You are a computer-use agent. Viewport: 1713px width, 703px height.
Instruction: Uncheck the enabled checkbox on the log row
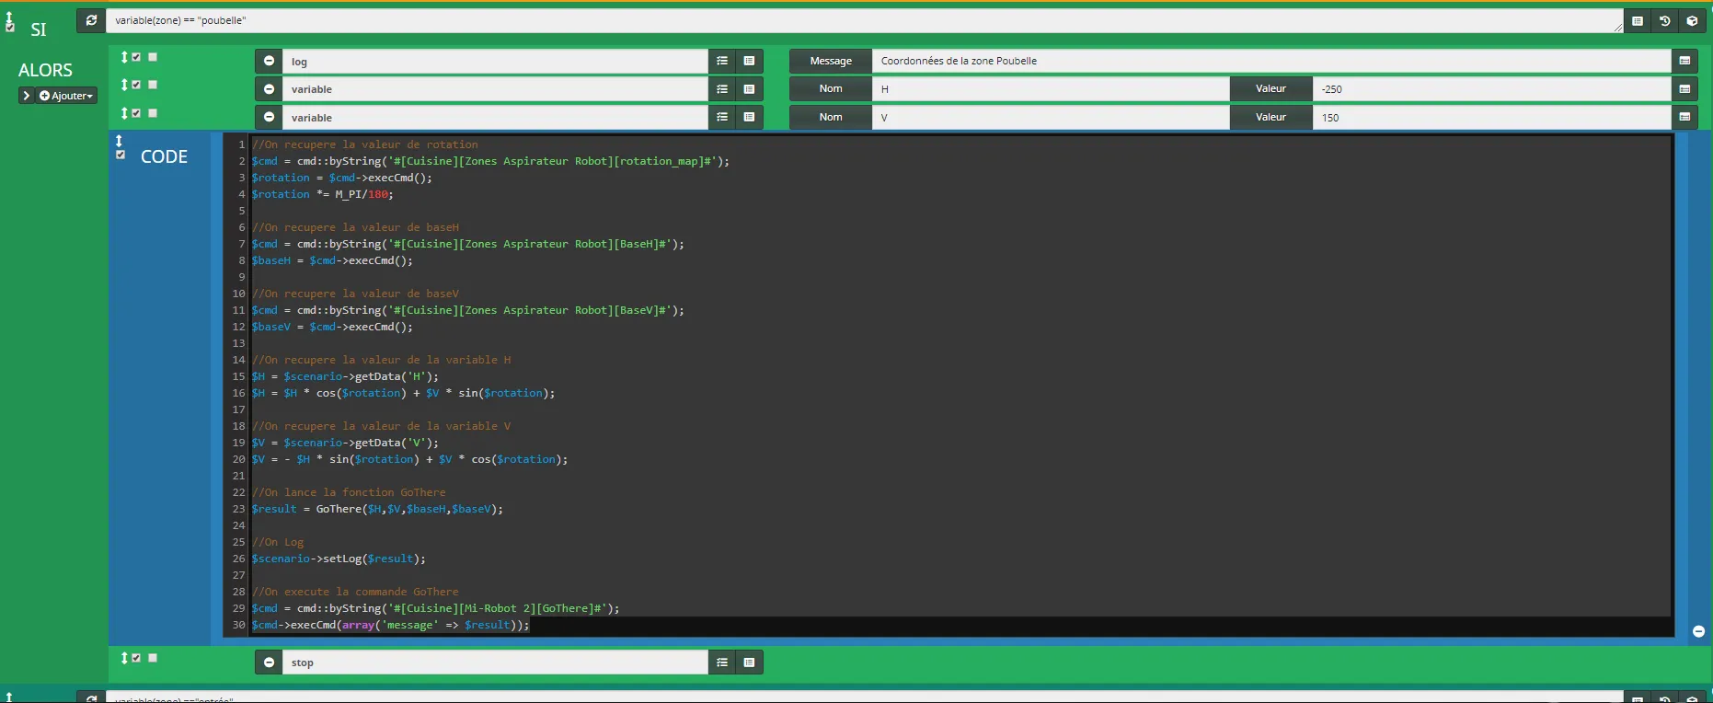(x=136, y=57)
